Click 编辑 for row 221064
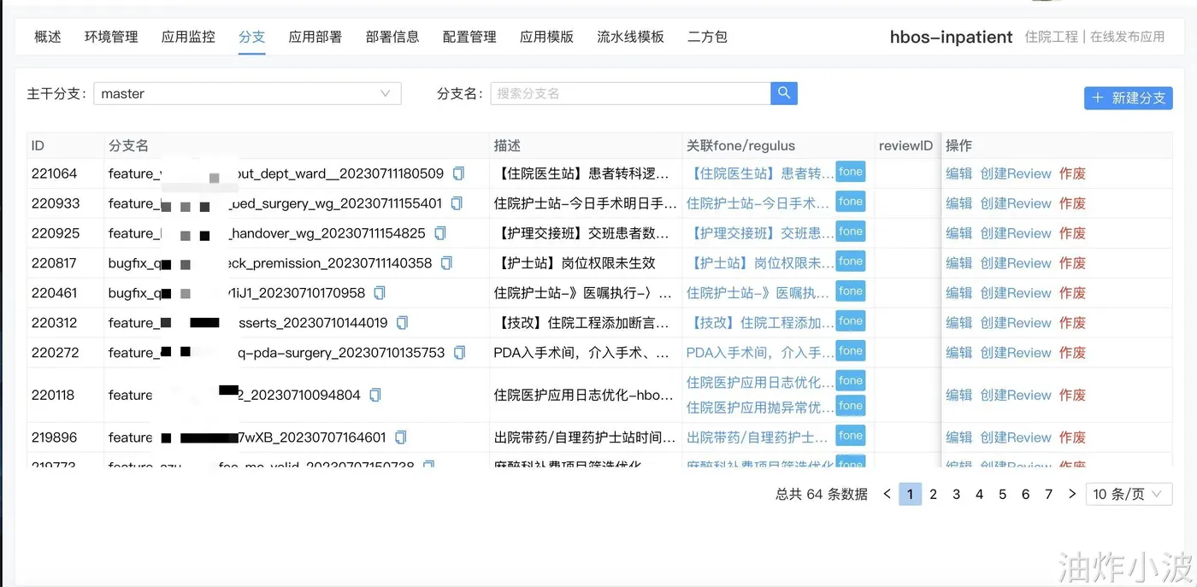The height and width of the screenshot is (587, 1197). click(958, 173)
